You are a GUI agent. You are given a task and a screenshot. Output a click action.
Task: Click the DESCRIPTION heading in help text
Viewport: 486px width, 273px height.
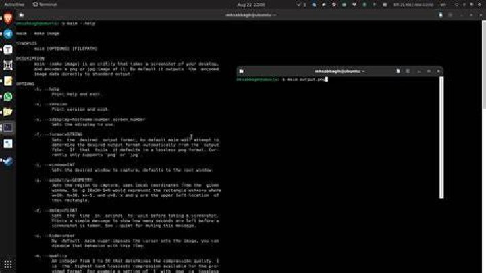point(30,59)
